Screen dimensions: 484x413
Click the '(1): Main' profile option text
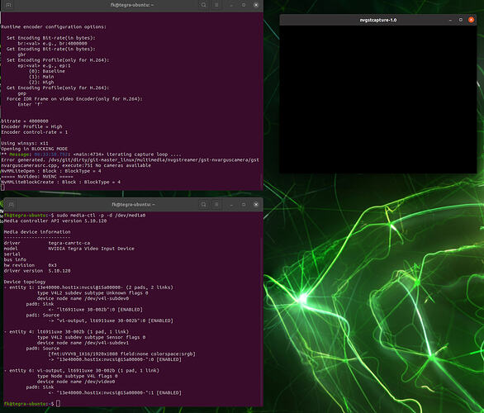pyautogui.click(x=41, y=77)
